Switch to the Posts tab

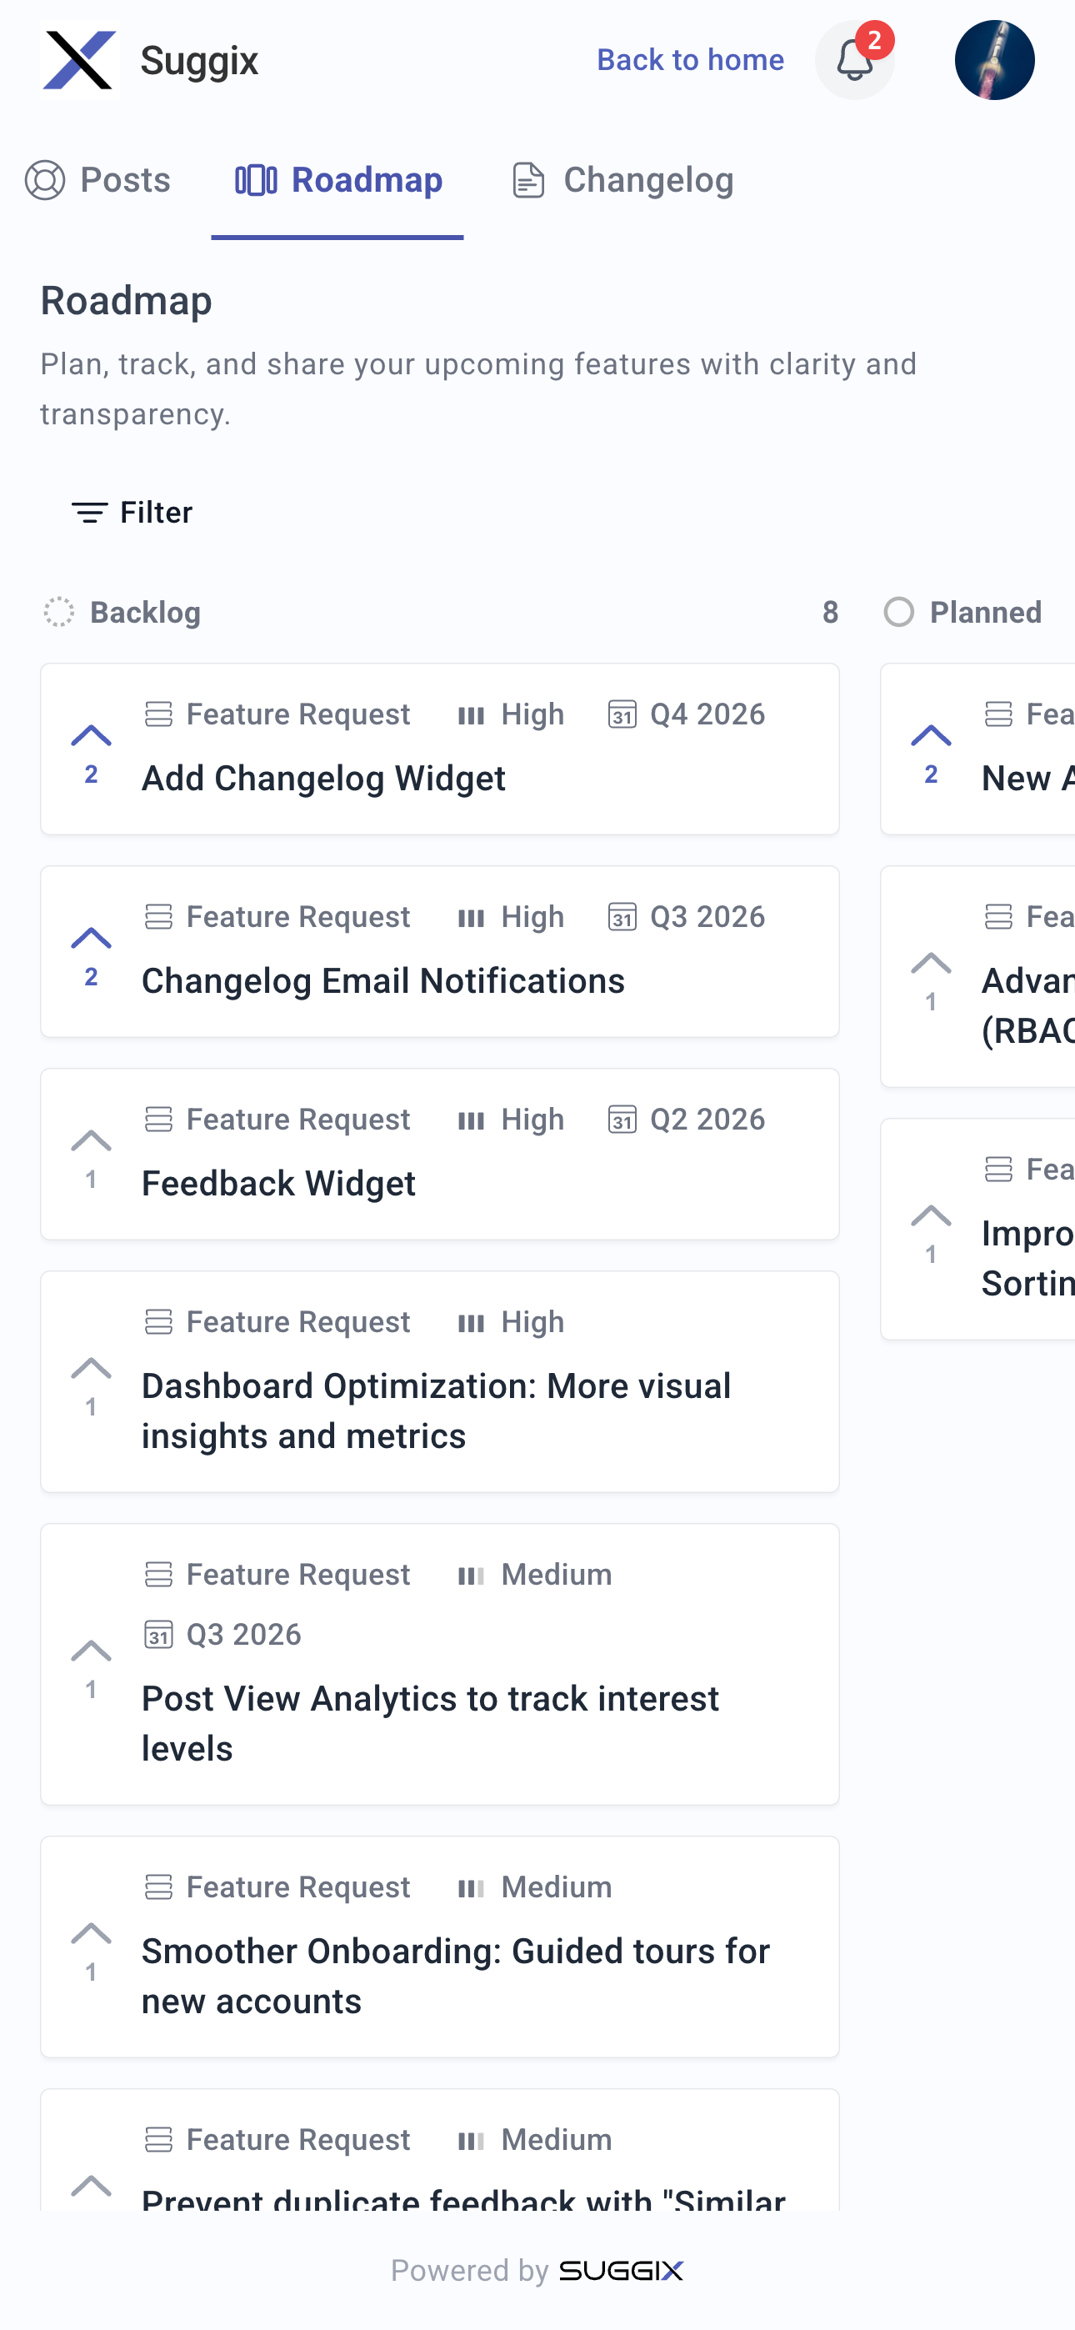point(97,180)
